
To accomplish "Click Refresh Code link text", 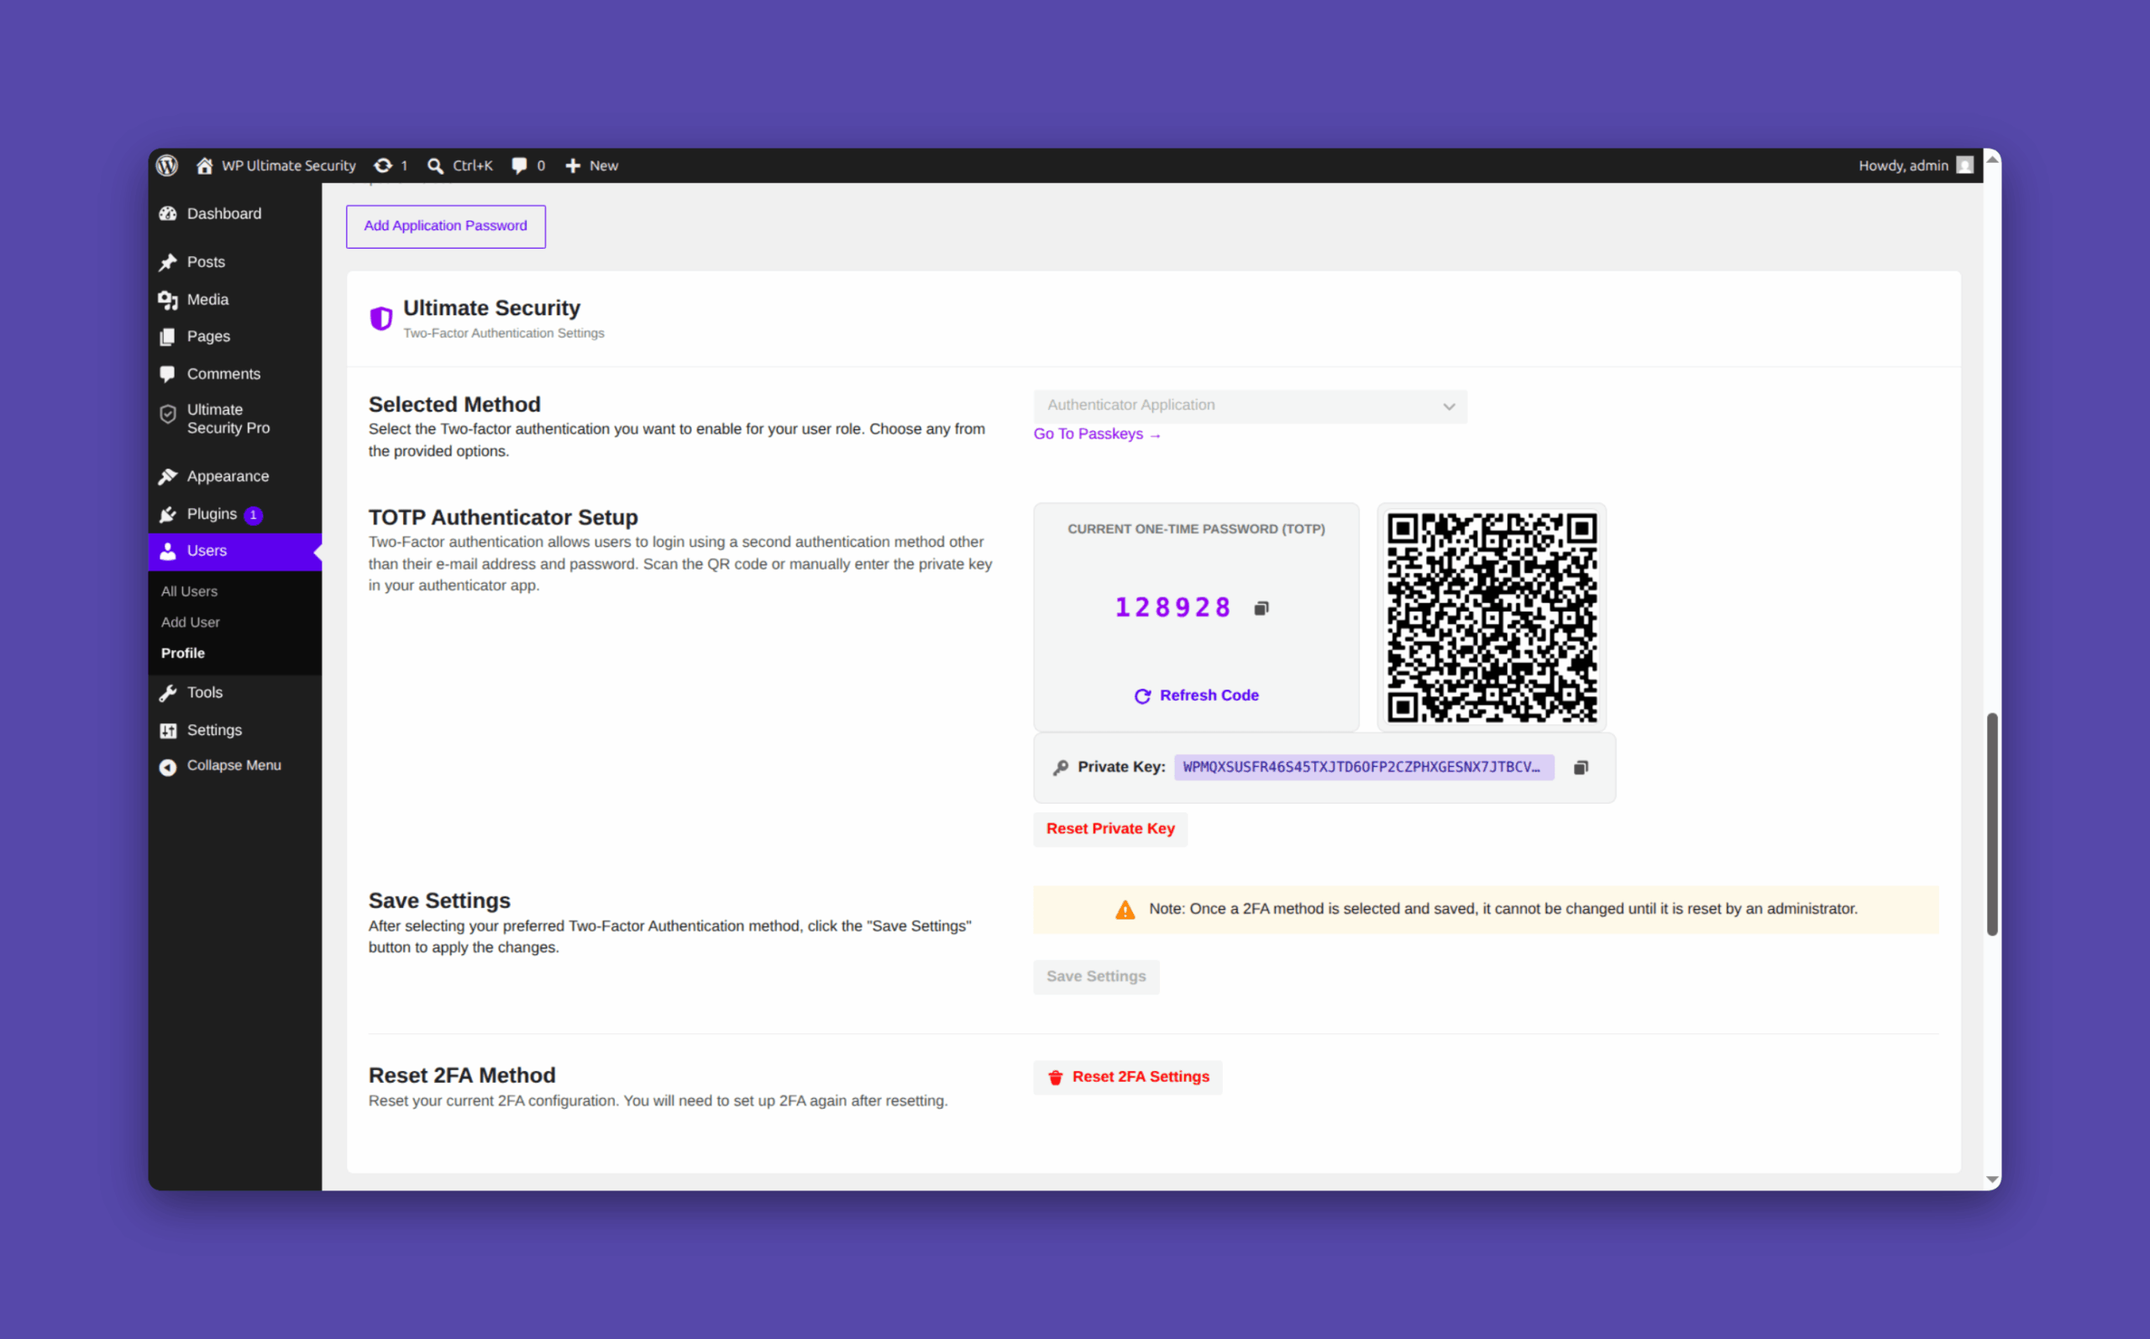I will tap(1209, 696).
